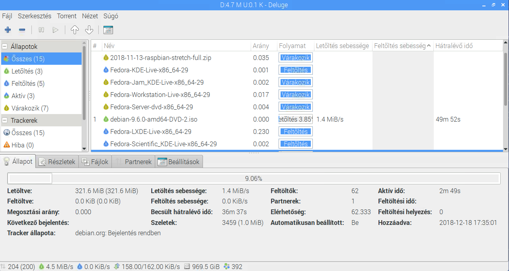Switch to the Részletek tab
This screenshot has width=509, height=271.
(57, 162)
